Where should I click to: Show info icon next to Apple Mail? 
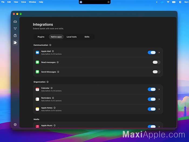point(53,51)
